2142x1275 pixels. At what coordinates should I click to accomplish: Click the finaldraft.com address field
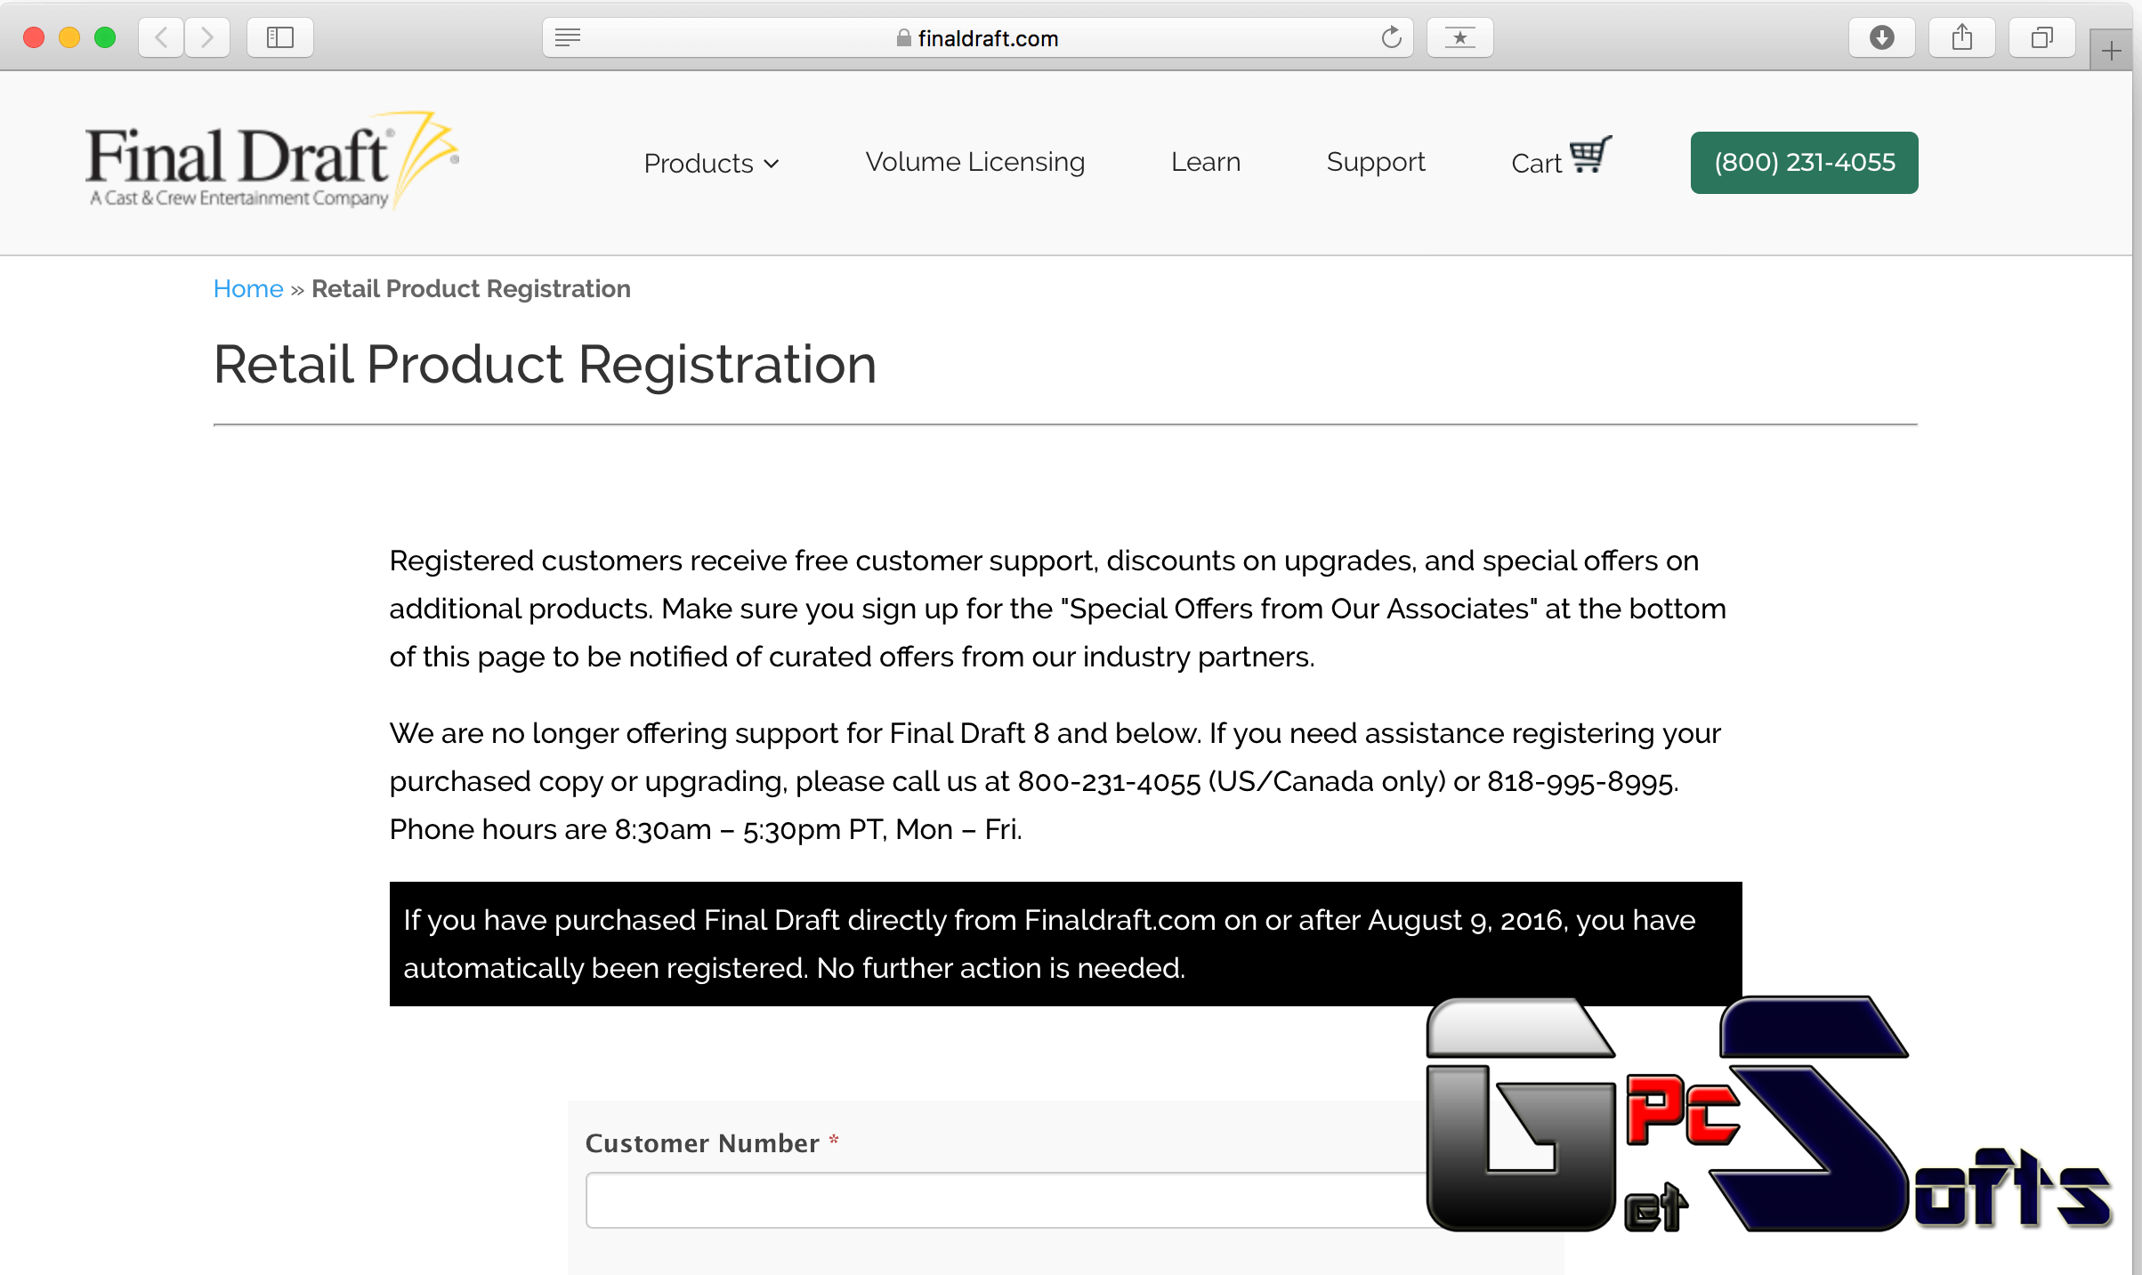click(x=977, y=37)
